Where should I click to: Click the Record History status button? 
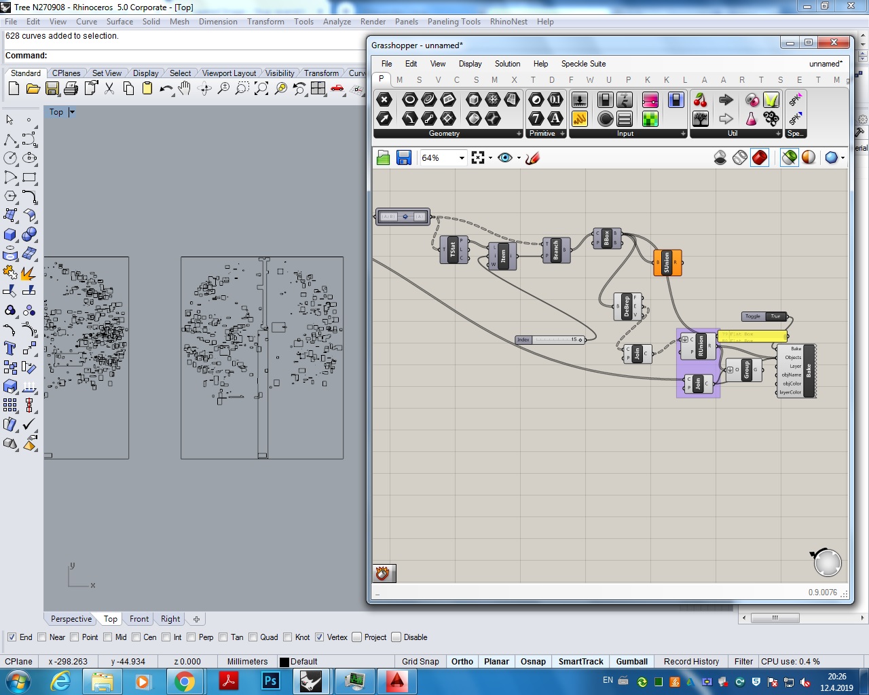(691, 662)
